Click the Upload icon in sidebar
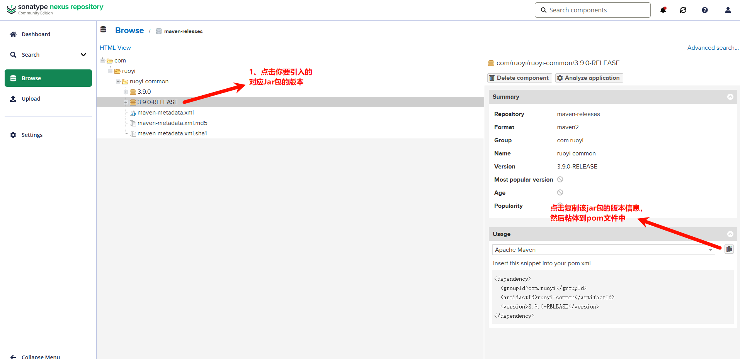740x359 pixels. pyautogui.click(x=13, y=99)
